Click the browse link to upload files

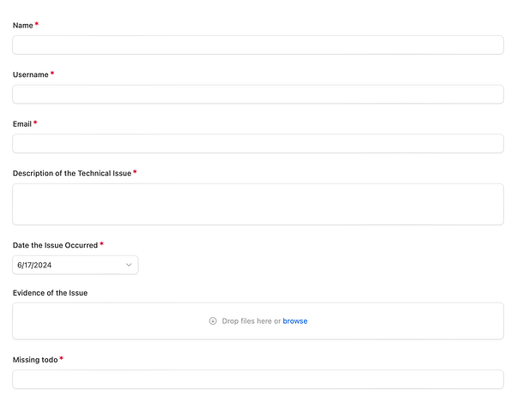click(x=294, y=321)
